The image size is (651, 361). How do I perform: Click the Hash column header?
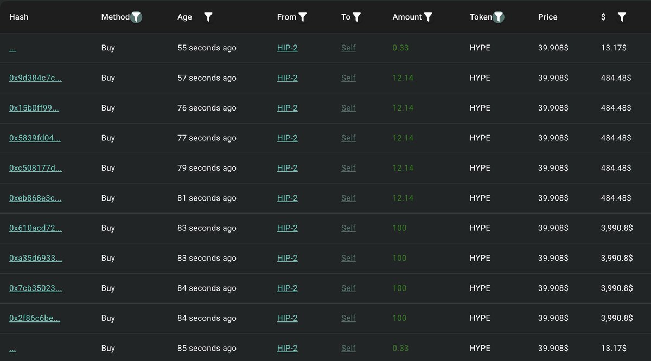pyautogui.click(x=19, y=17)
